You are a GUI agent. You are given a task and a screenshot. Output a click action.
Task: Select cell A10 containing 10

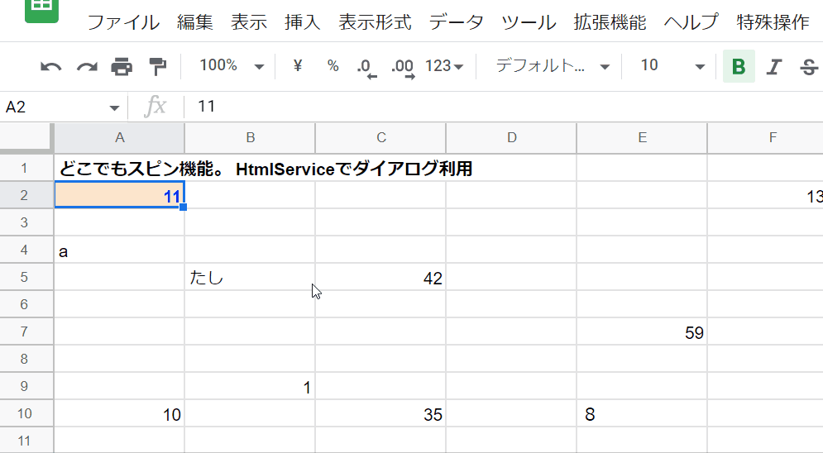click(120, 413)
